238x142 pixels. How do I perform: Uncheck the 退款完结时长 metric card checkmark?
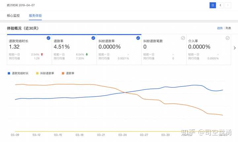tap(48, 38)
